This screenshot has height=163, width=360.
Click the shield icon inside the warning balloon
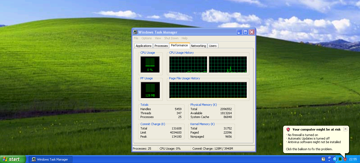(x=288, y=129)
